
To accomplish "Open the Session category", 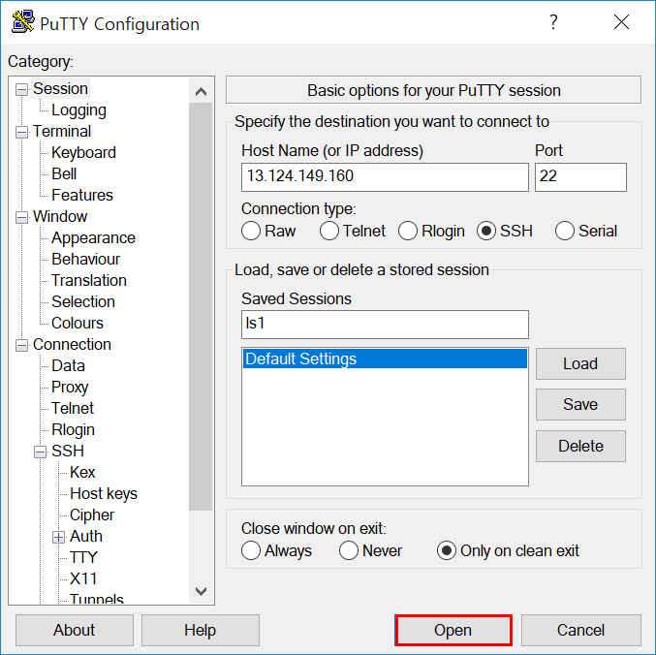I will pos(60,89).
